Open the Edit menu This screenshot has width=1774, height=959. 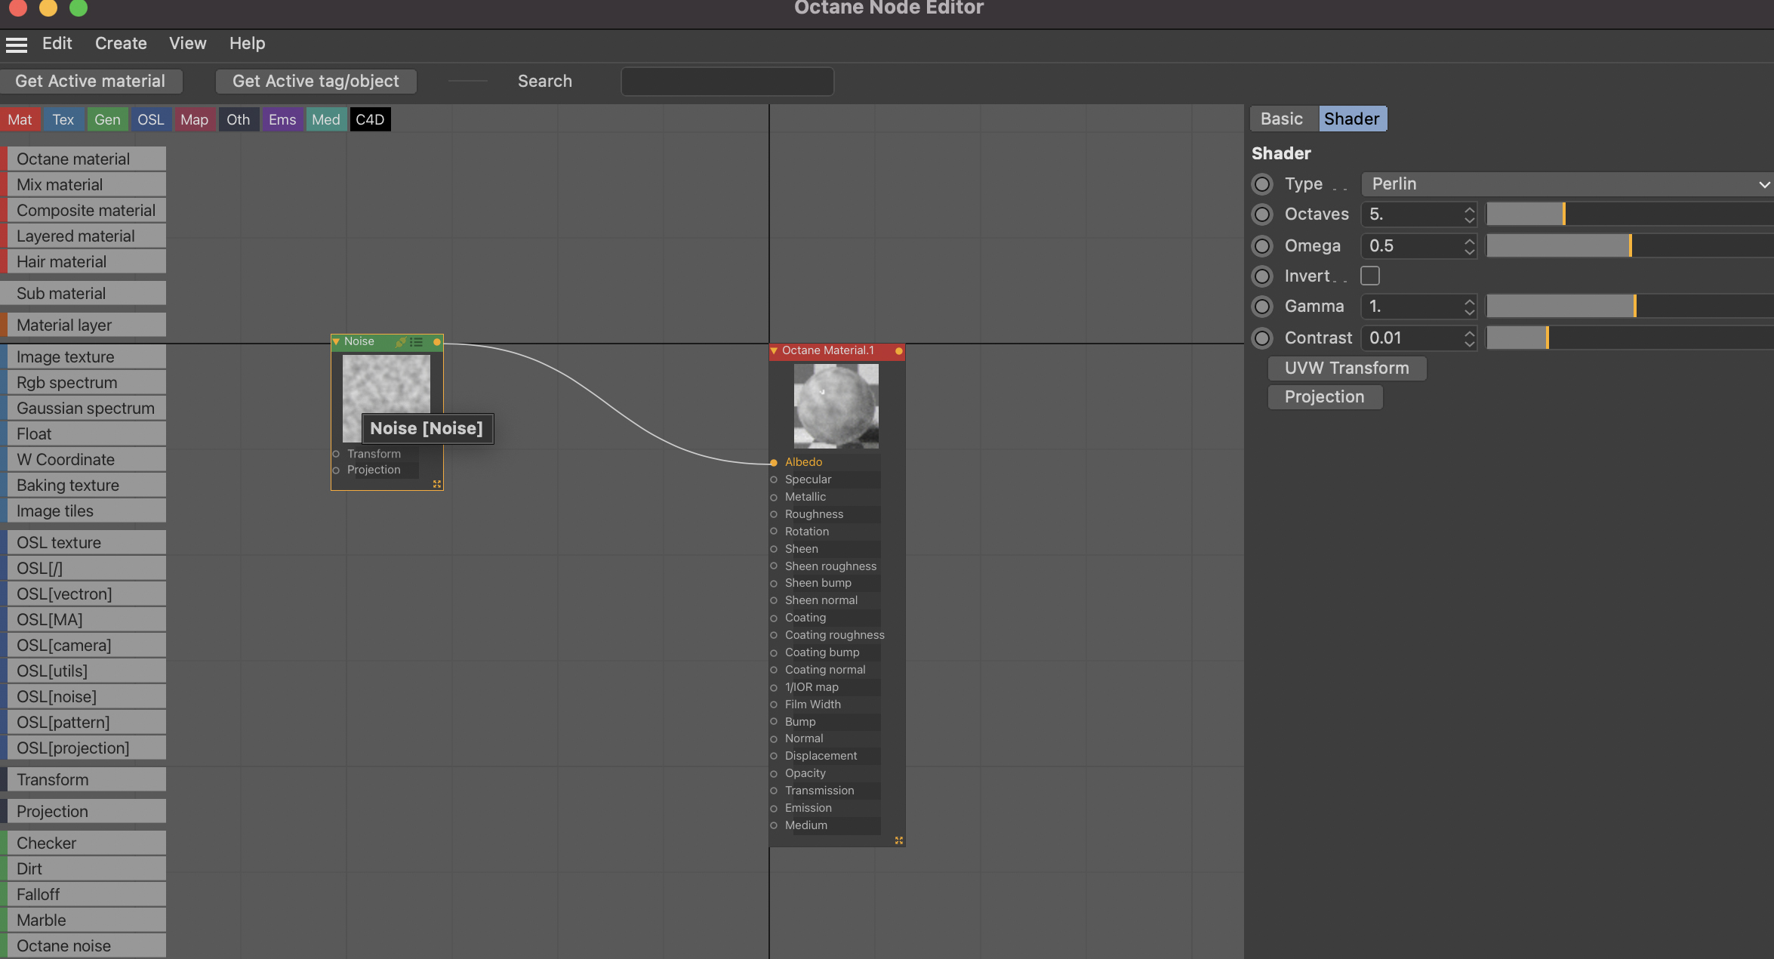(57, 44)
